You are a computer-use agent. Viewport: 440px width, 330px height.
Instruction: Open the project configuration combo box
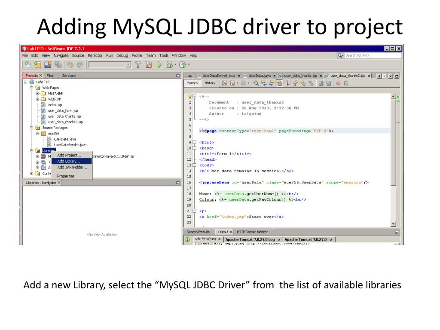coord(110,65)
